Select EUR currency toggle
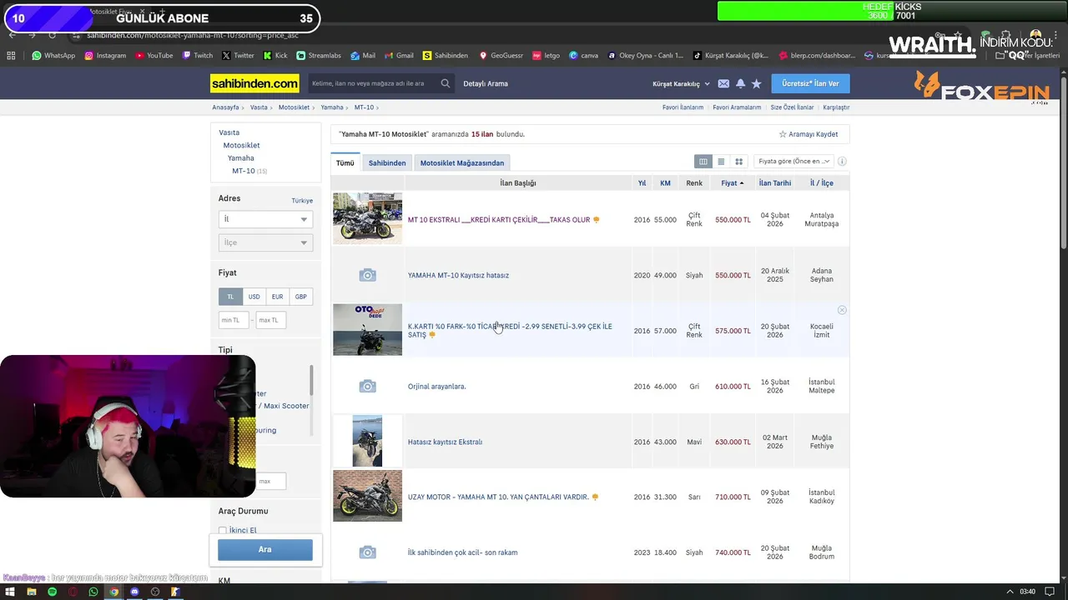Viewport: 1068px width, 600px height. point(277,297)
